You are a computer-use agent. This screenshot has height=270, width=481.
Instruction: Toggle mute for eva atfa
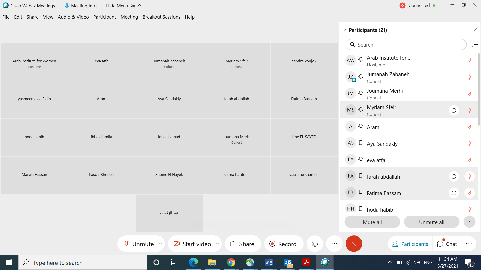tap(470, 160)
